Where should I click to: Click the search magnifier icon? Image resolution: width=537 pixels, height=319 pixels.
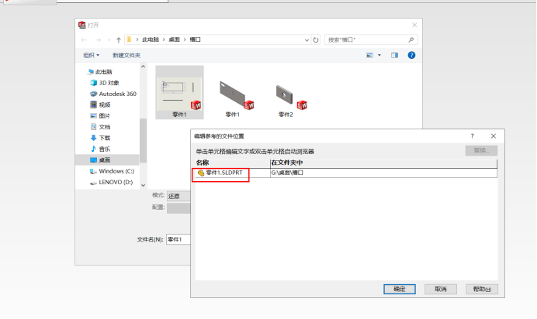click(411, 40)
